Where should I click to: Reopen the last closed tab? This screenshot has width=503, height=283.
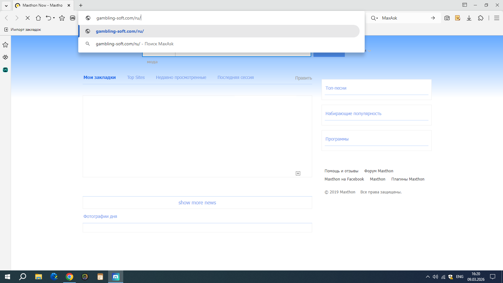tap(48, 18)
